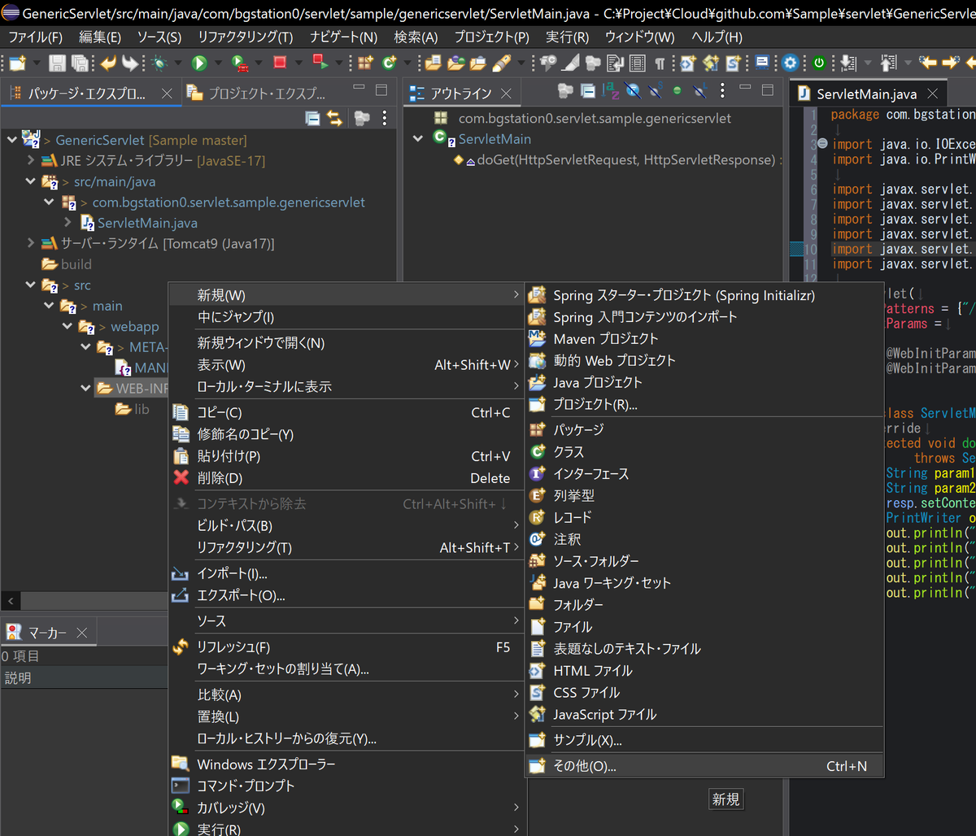Choose フォルダー in New submenu

point(704,605)
